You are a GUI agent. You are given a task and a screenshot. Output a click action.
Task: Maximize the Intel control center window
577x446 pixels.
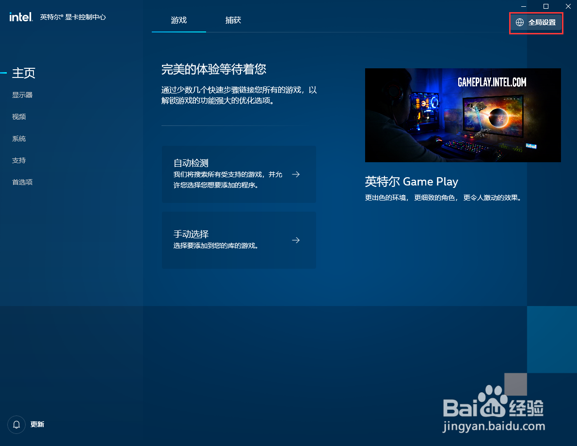(x=545, y=6)
